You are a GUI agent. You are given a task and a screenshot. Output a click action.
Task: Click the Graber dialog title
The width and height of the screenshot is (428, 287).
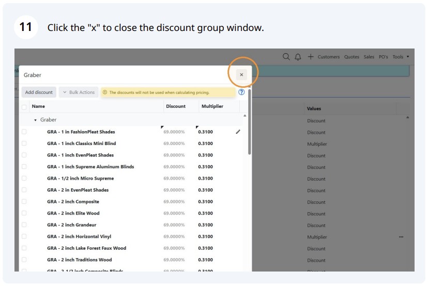click(33, 75)
